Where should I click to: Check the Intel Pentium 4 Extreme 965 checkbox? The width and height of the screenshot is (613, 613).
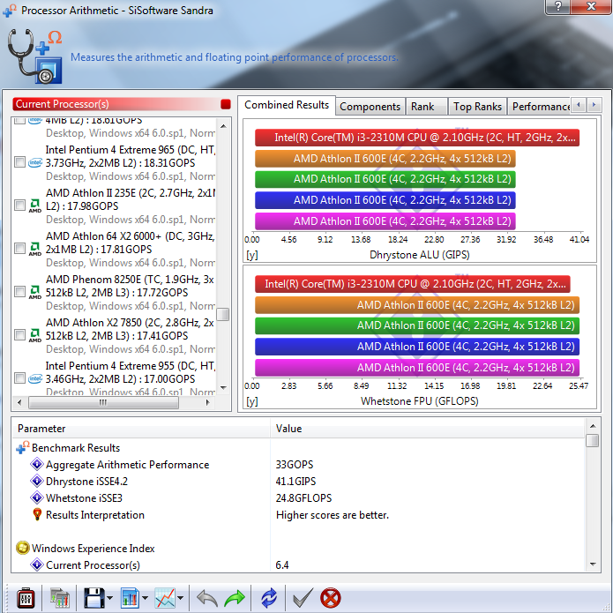tap(19, 162)
